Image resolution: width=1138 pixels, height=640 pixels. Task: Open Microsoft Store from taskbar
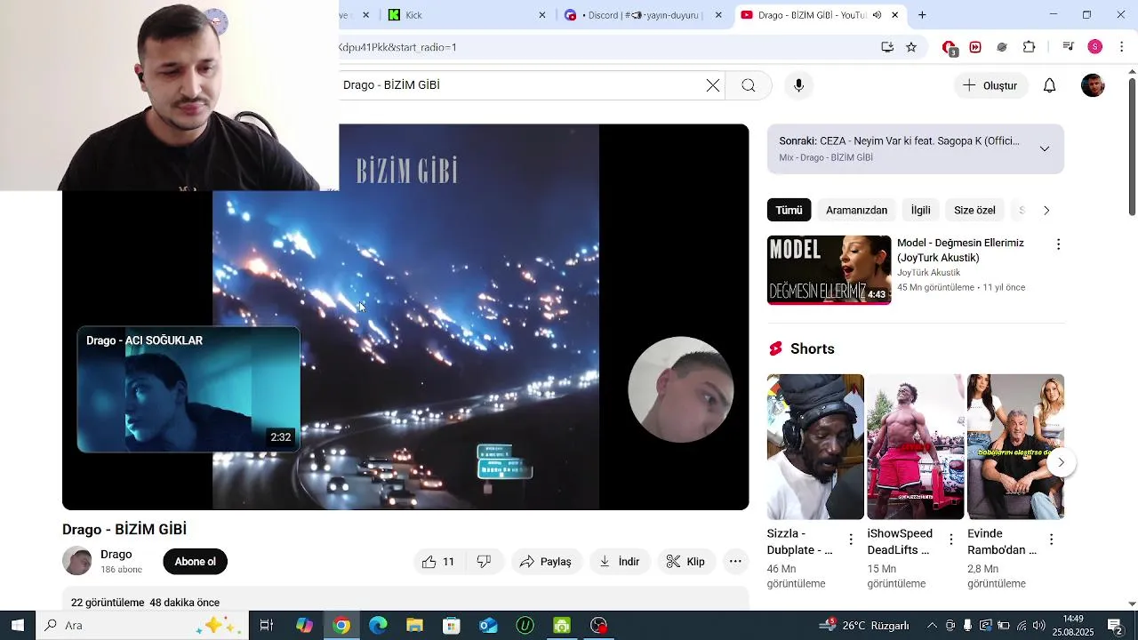(452, 626)
